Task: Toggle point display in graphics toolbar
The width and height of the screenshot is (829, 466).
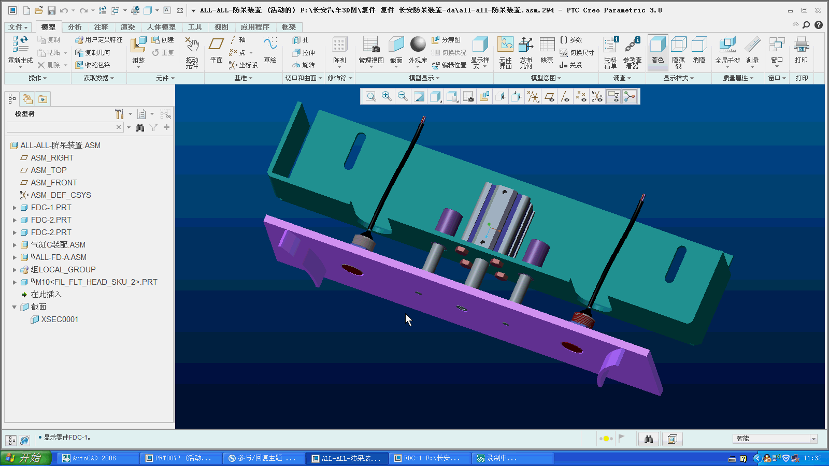Action: point(581,96)
